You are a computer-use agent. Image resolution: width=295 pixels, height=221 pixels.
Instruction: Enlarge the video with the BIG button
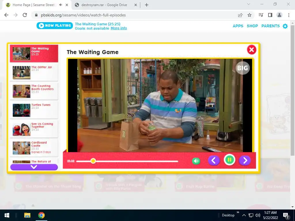click(243, 68)
